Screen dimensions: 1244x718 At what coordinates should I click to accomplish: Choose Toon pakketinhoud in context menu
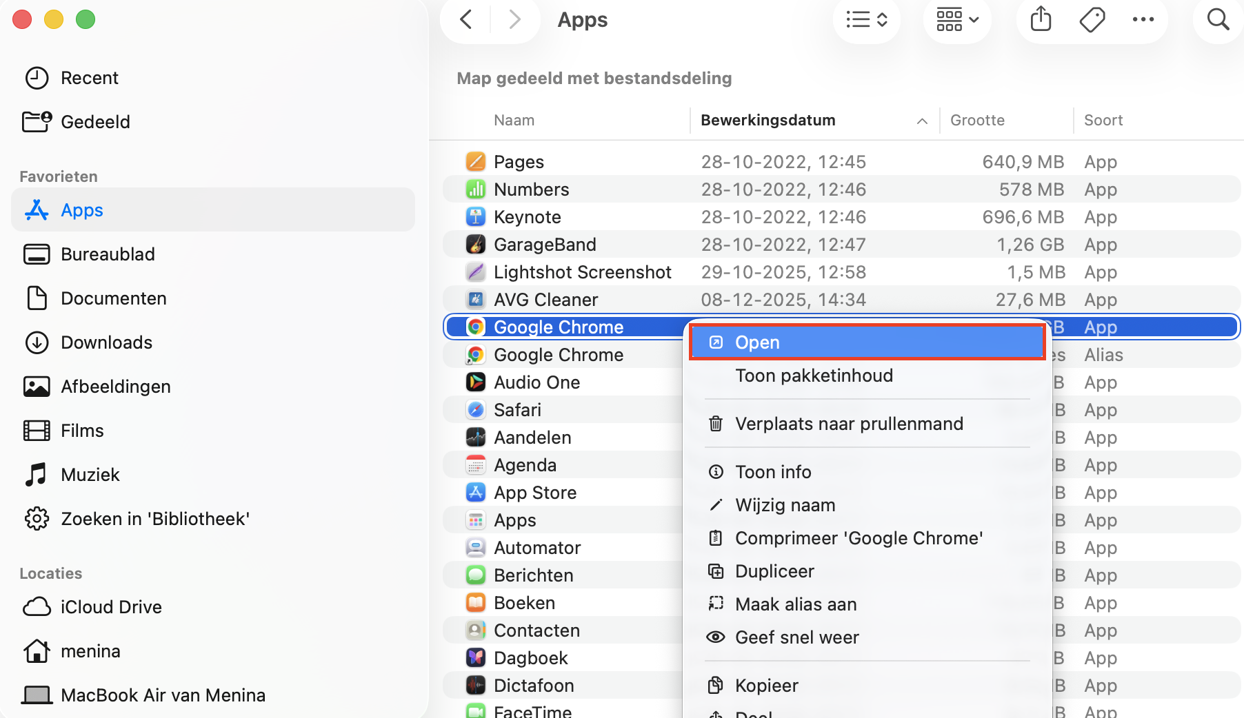click(x=867, y=376)
